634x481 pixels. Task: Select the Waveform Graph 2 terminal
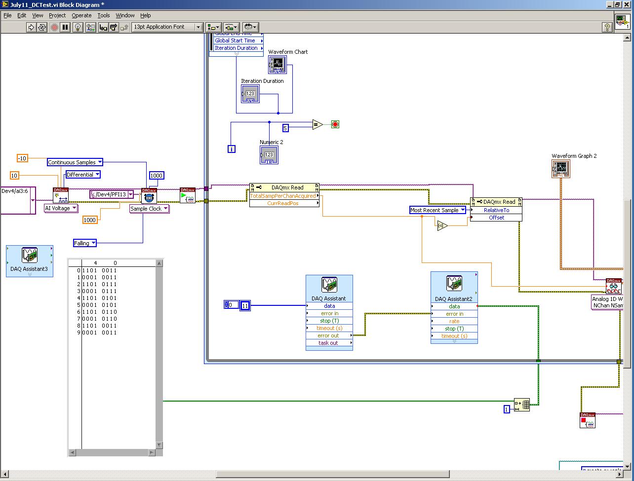click(561, 168)
